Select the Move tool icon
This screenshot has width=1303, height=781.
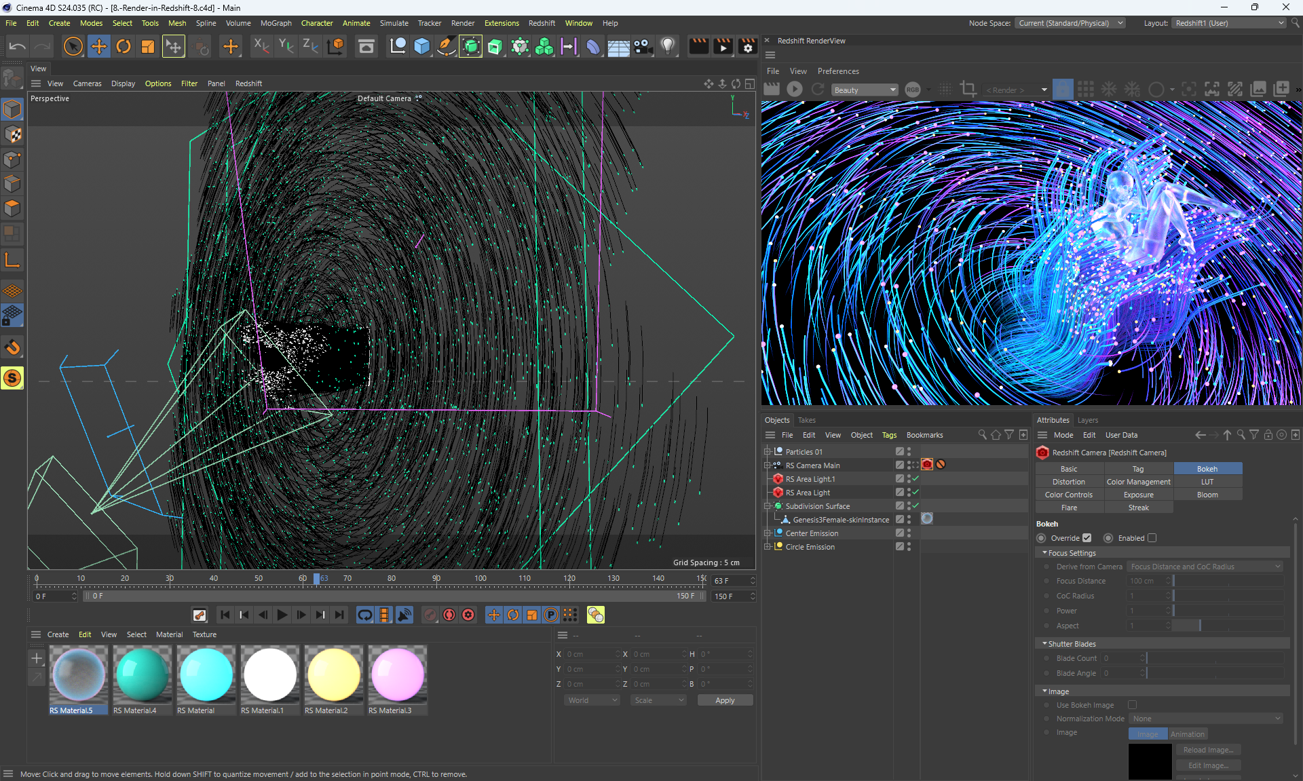click(99, 47)
